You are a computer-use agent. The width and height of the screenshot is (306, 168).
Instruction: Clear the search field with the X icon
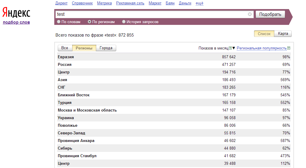click(250, 14)
